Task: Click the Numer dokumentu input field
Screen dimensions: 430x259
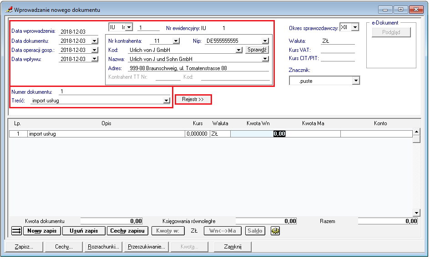Action: point(114,91)
